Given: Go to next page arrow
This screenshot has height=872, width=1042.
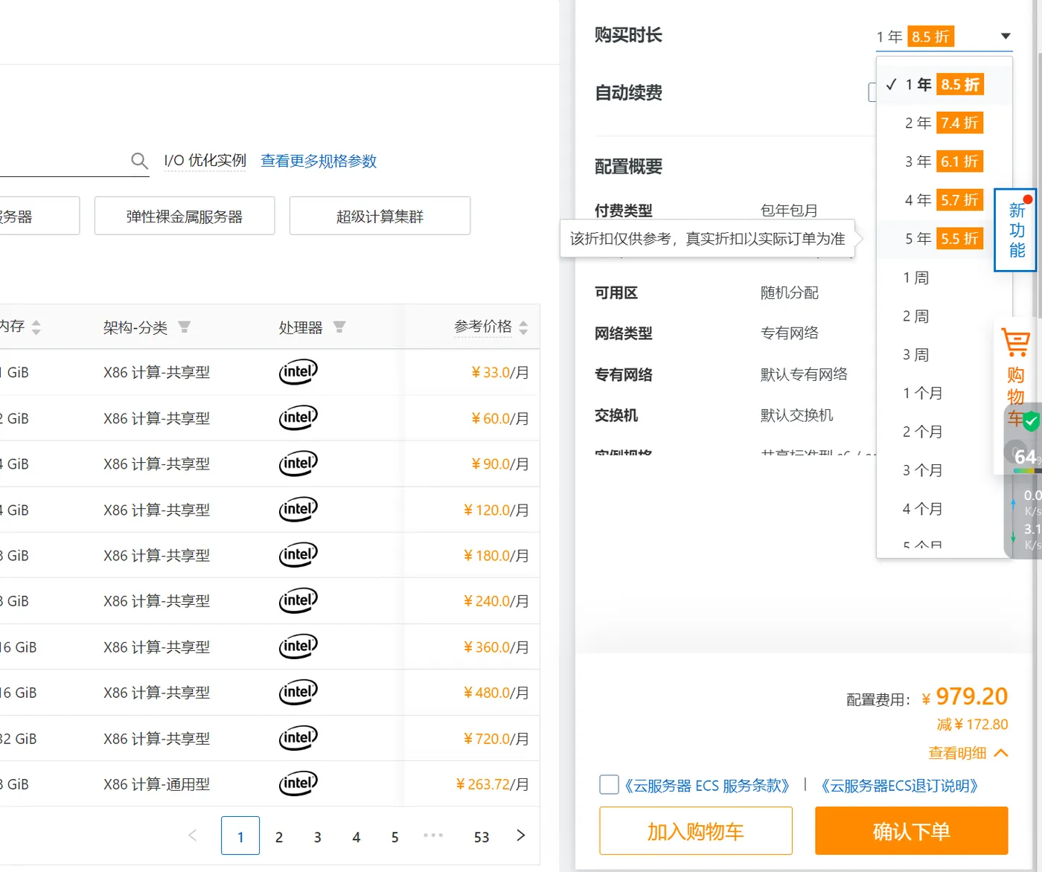Looking at the screenshot, I should click(520, 836).
